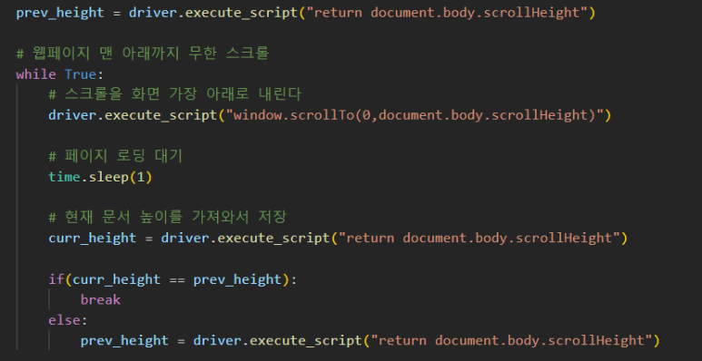Click 'execute_script' in the else block
This screenshot has width=702, height=361.
pos(305,341)
